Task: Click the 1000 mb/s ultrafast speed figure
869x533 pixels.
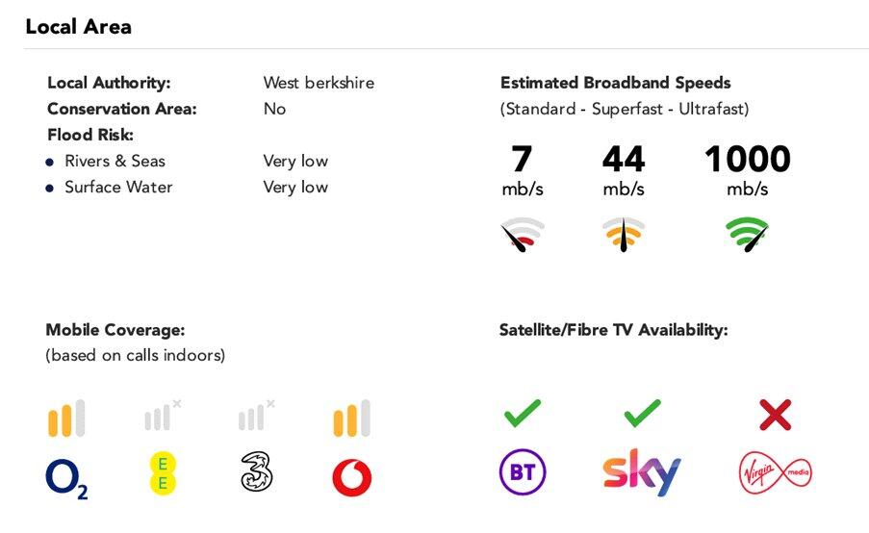Action: [747, 160]
